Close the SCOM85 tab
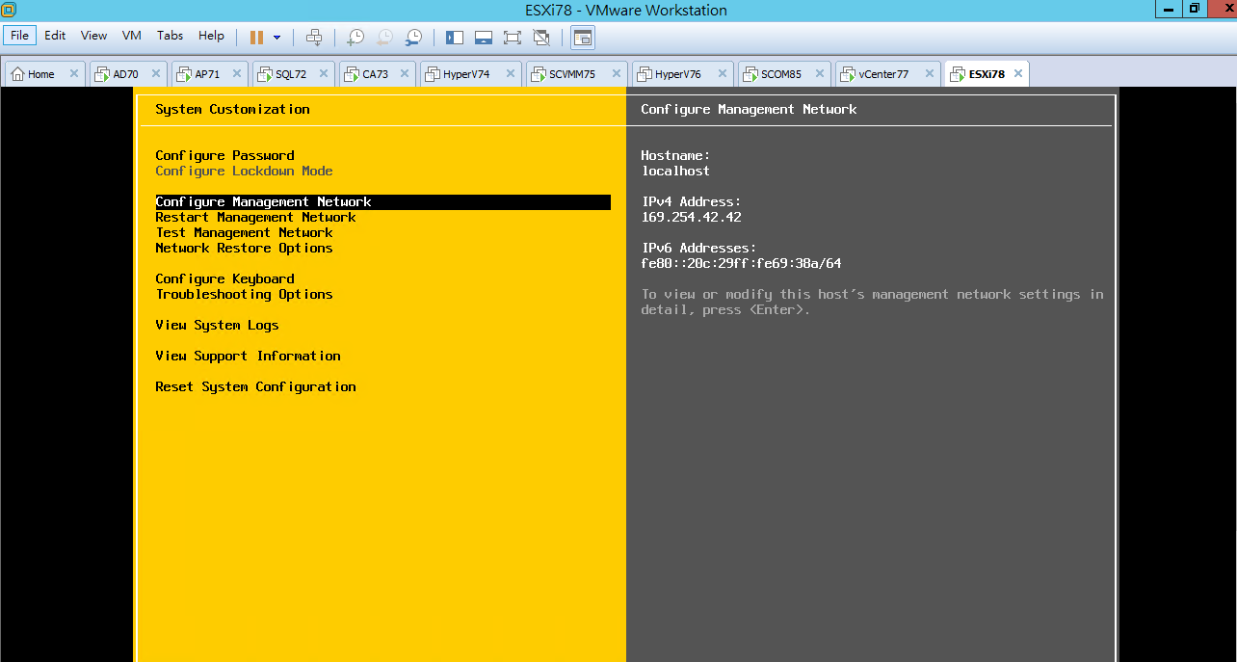1237x662 pixels. pyautogui.click(x=820, y=74)
